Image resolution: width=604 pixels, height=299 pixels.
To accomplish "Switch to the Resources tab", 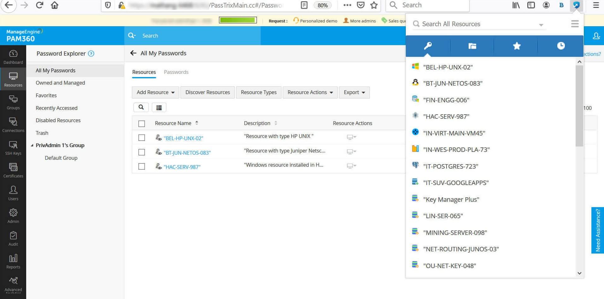I will tap(144, 72).
